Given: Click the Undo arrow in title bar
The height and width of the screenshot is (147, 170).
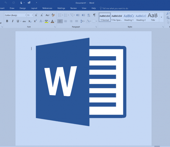Looking at the screenshot, I should 6,3.
